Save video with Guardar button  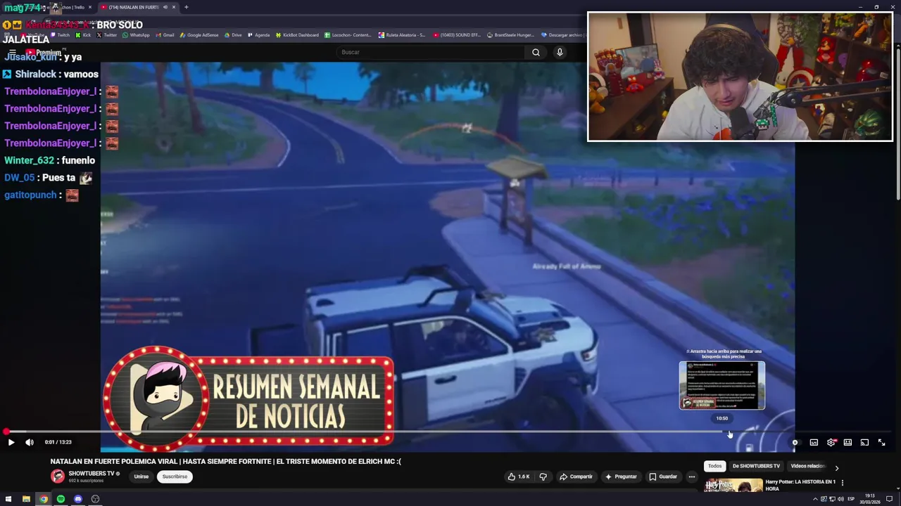coord(663,476)
